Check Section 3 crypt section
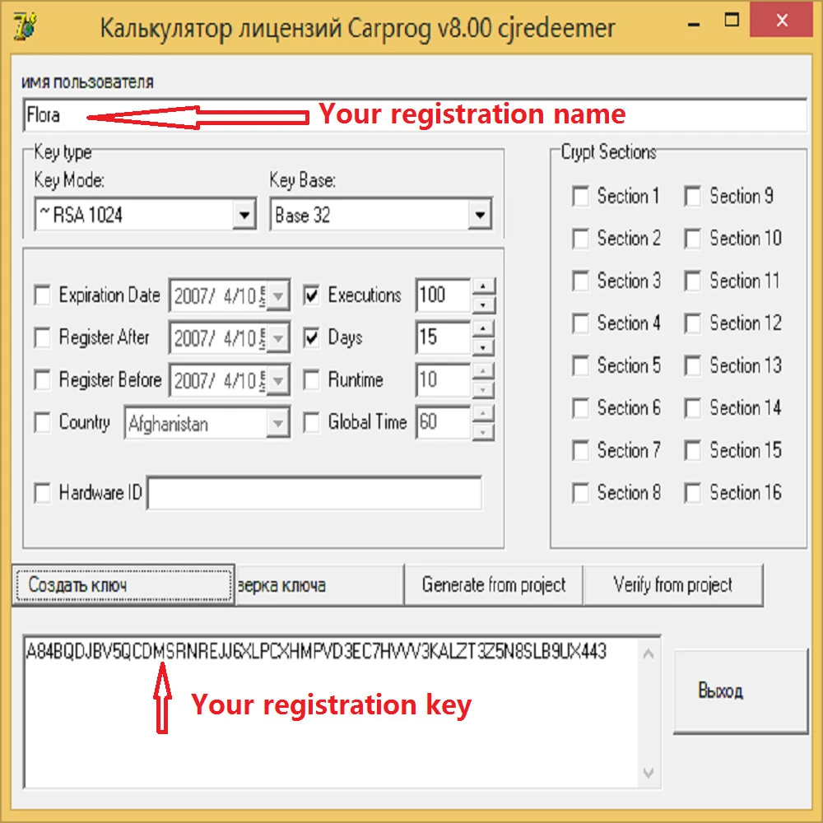 pyautogui.click(x=580, y=281)
